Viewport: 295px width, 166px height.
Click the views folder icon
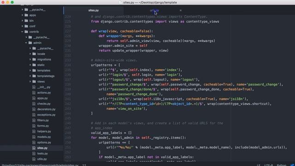click(x=34, y=82)
